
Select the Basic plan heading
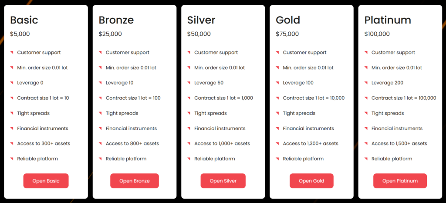click(x=24, y=20)
